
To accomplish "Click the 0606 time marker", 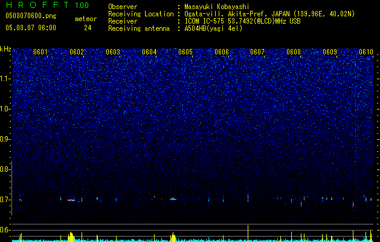I will tap(222, 52).
